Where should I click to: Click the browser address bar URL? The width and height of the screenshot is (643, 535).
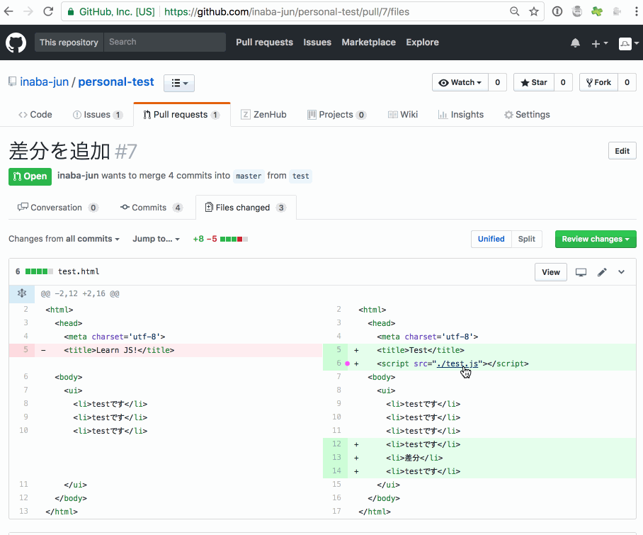(x=287, y=11)
